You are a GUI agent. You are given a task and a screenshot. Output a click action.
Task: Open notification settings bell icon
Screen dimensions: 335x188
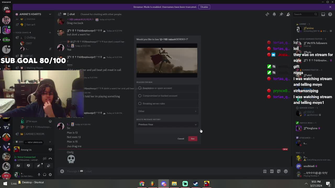pyautogui.click(x=274, y=14)
